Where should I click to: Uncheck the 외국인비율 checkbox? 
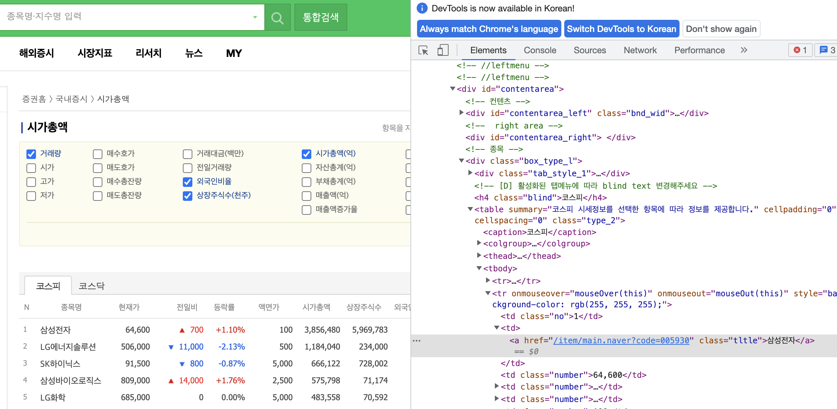point(188,182)
